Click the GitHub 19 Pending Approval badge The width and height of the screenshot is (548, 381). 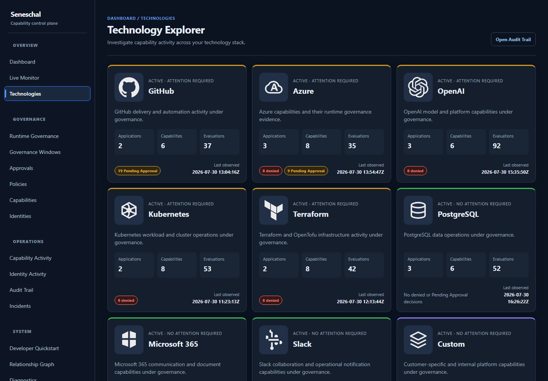137,171
